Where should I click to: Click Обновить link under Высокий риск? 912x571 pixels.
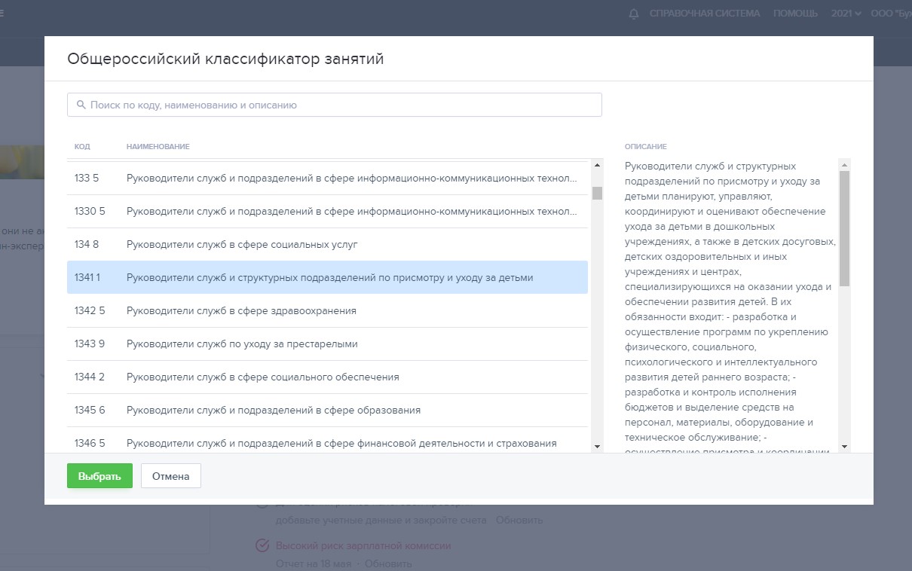coord(390,563)
